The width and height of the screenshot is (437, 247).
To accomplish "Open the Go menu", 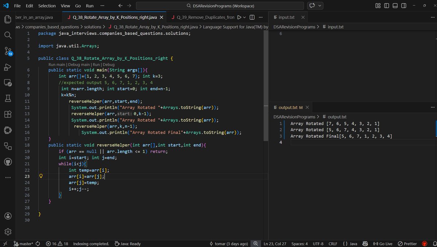I will click(x=78, y=6).
